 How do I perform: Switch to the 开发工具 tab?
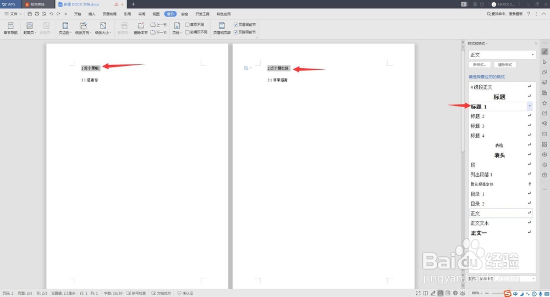pyautogui.click(x=202, y=14)
